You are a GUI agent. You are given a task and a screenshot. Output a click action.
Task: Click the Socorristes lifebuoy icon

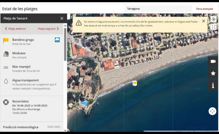6,102
